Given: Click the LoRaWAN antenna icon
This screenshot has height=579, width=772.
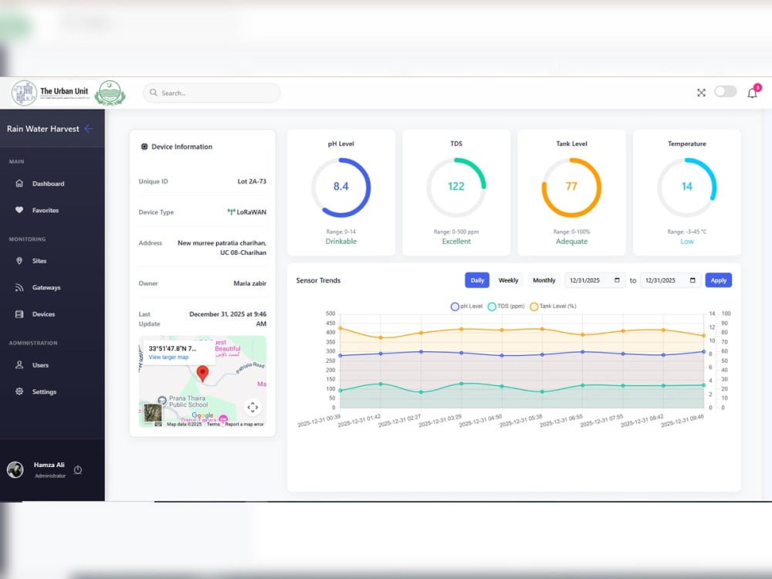Looking at the screenshot, I should pyautogui.click(x=231, y=212).
